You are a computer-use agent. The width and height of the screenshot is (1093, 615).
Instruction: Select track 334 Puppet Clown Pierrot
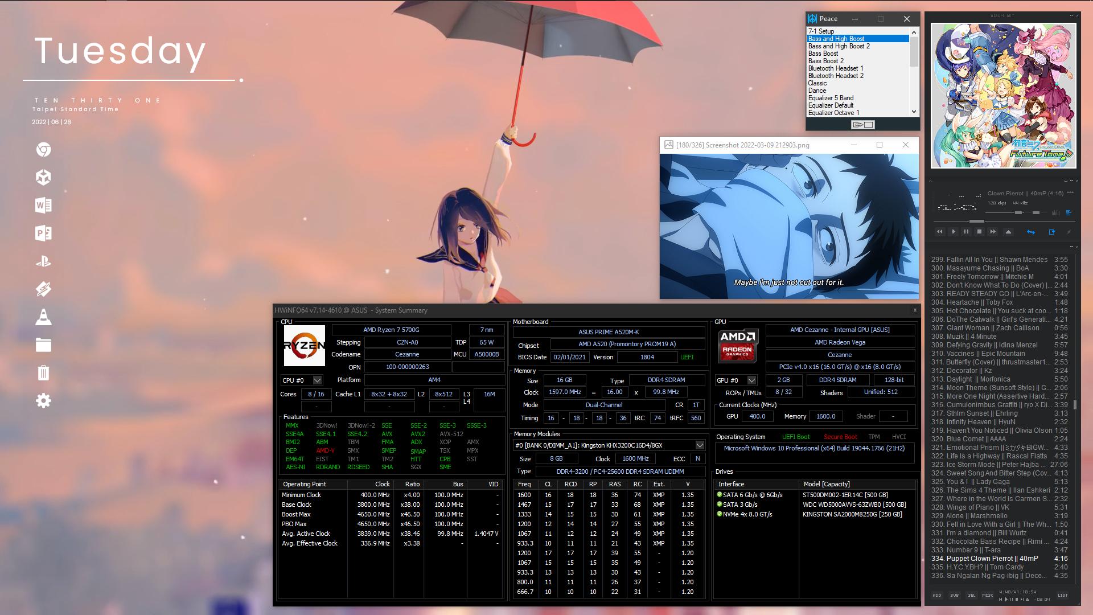(1000, 559)
